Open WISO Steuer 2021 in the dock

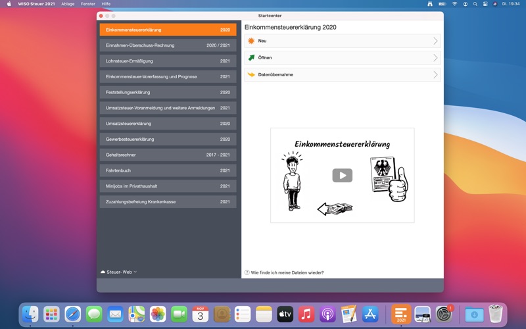coord(400,315)
